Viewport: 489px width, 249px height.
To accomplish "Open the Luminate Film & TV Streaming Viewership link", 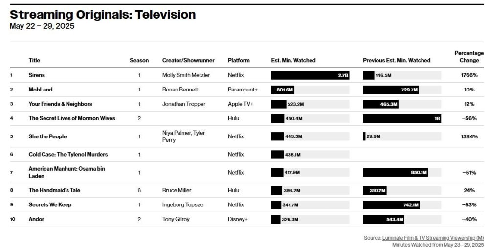I will [x=433, y=238].
